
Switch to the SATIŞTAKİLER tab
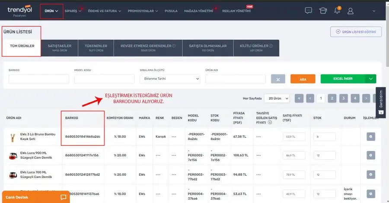point(60,48)
